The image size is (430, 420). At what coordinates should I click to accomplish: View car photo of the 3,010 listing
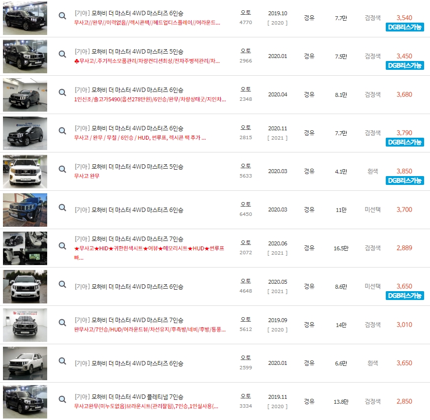[x=25, y=325]
